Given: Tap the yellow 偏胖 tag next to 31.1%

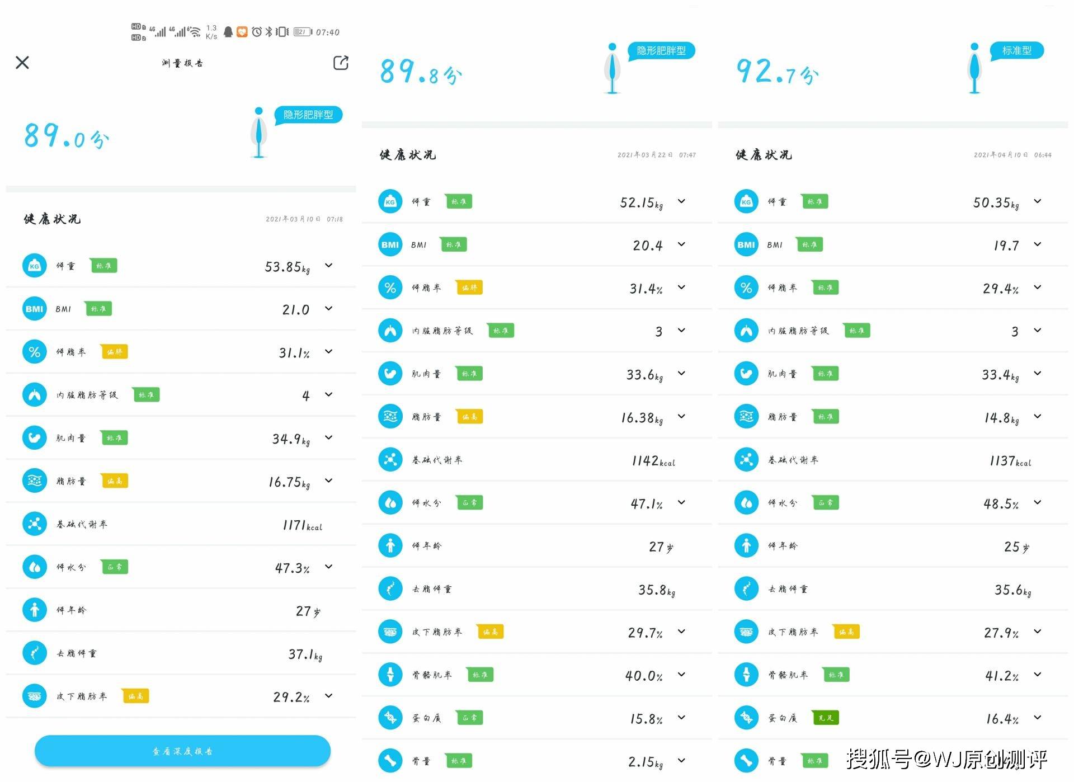Looking at the screenshot, I should [114, 352].
